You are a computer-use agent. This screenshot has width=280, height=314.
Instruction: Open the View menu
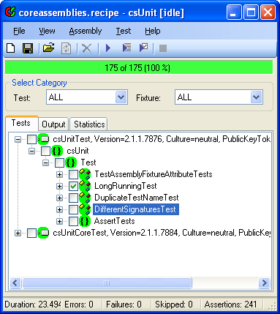tap(47, 31)
